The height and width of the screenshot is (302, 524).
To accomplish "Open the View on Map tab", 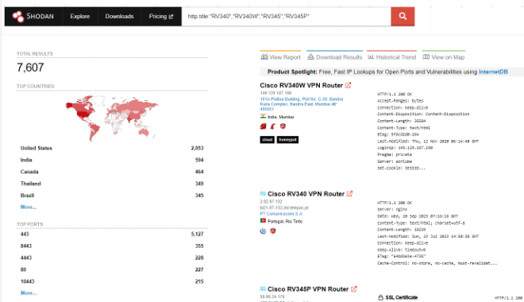I will [x=444, y=57].
